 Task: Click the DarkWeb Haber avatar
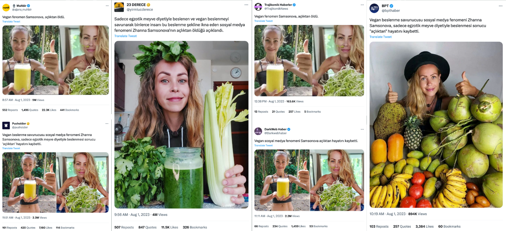[x=258, y=131]
